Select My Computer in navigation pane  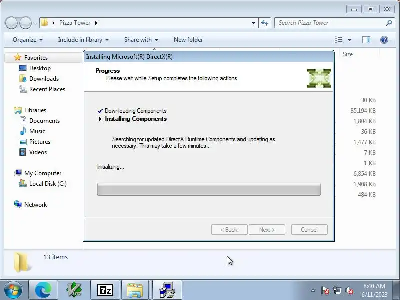click(x=43, y=173)
